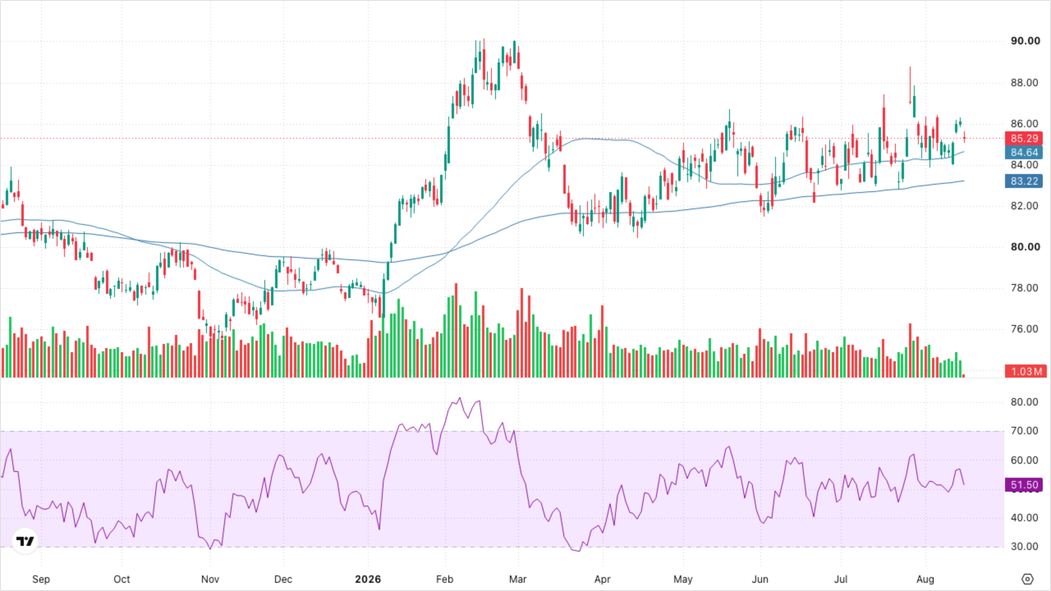Screen dimensions: 1051x591
Task: Click the Jul label on time axis
Action: tap(841, 580)
